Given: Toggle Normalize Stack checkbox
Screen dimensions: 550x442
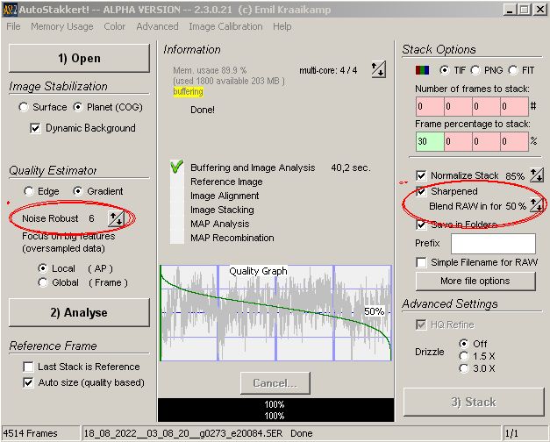Looking at the screenshot, I should pos(422,175).
